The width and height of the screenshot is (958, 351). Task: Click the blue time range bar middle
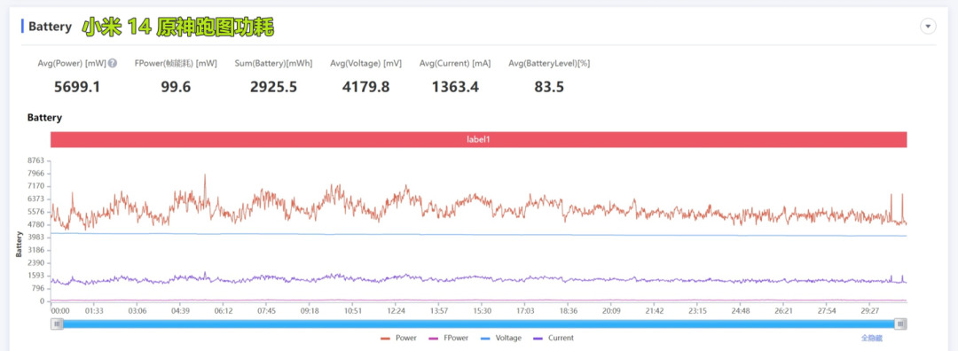478,324
